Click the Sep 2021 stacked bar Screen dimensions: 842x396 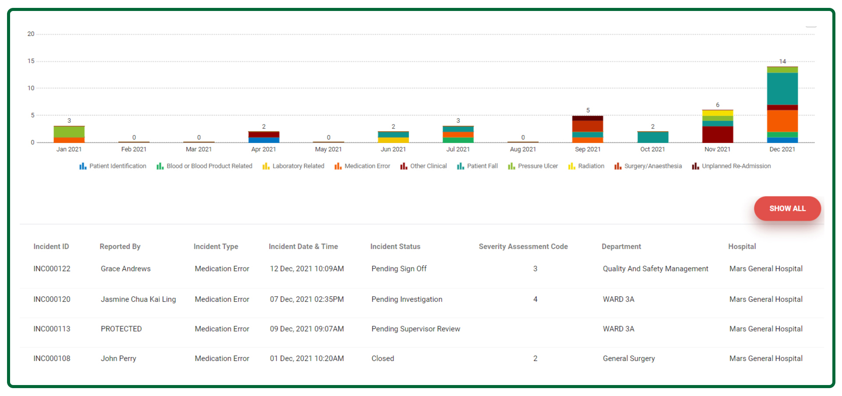(588, 129)
